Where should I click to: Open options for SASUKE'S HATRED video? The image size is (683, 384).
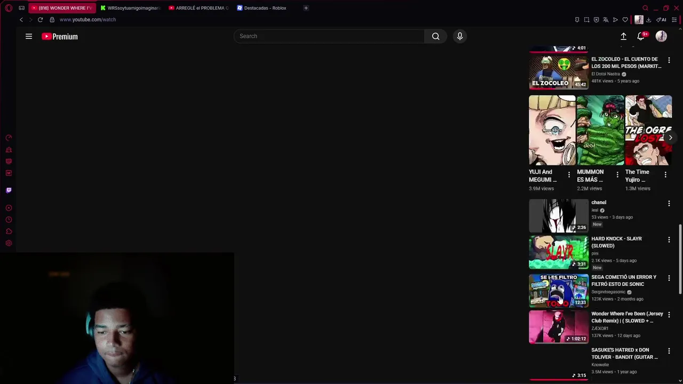pos(669,351)
